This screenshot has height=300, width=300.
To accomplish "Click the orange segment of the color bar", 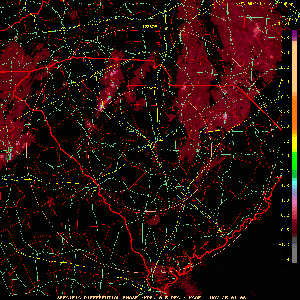I will [294, 115].
